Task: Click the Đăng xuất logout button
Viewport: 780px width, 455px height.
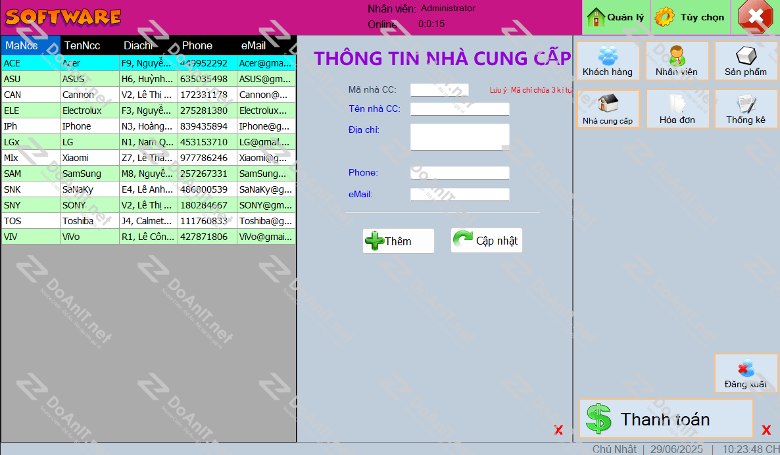Action: tap(746, 373)
